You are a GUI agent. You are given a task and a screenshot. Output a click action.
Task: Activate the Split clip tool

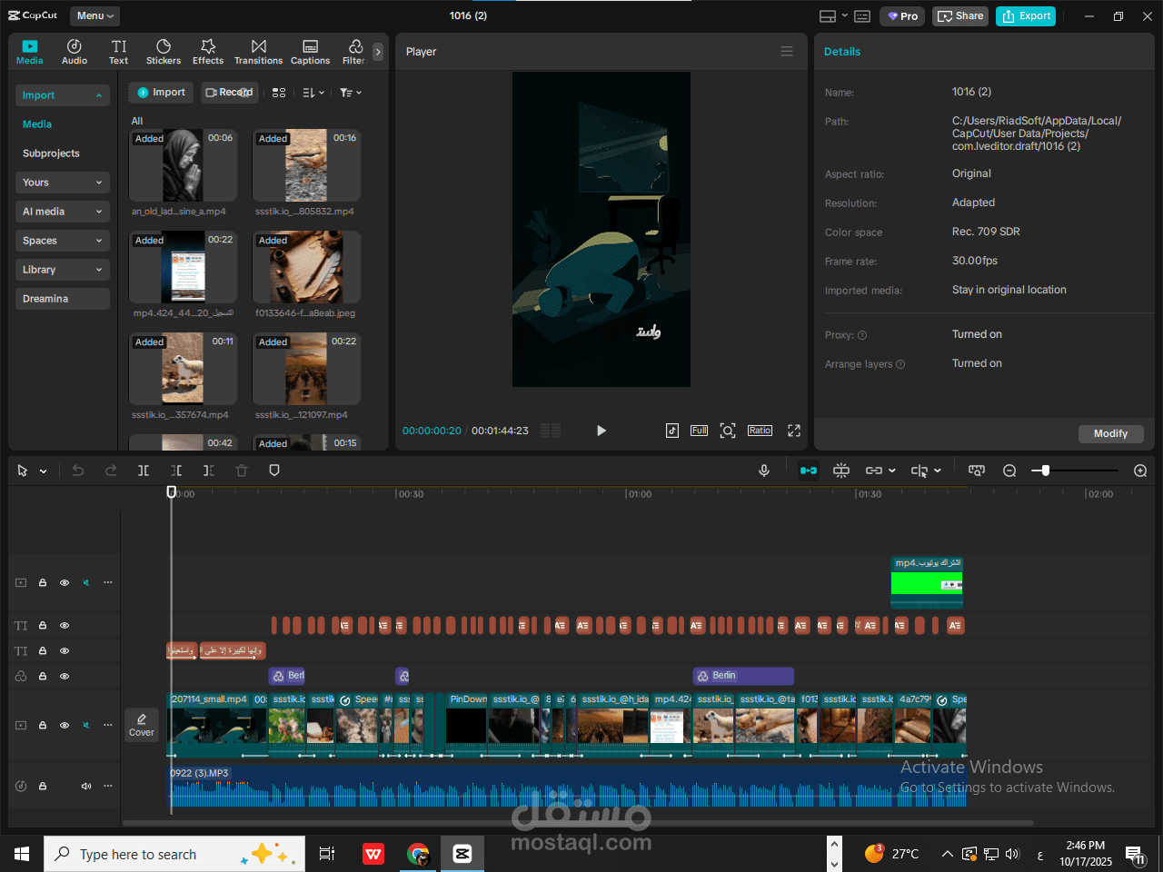(x=144, y=471)
